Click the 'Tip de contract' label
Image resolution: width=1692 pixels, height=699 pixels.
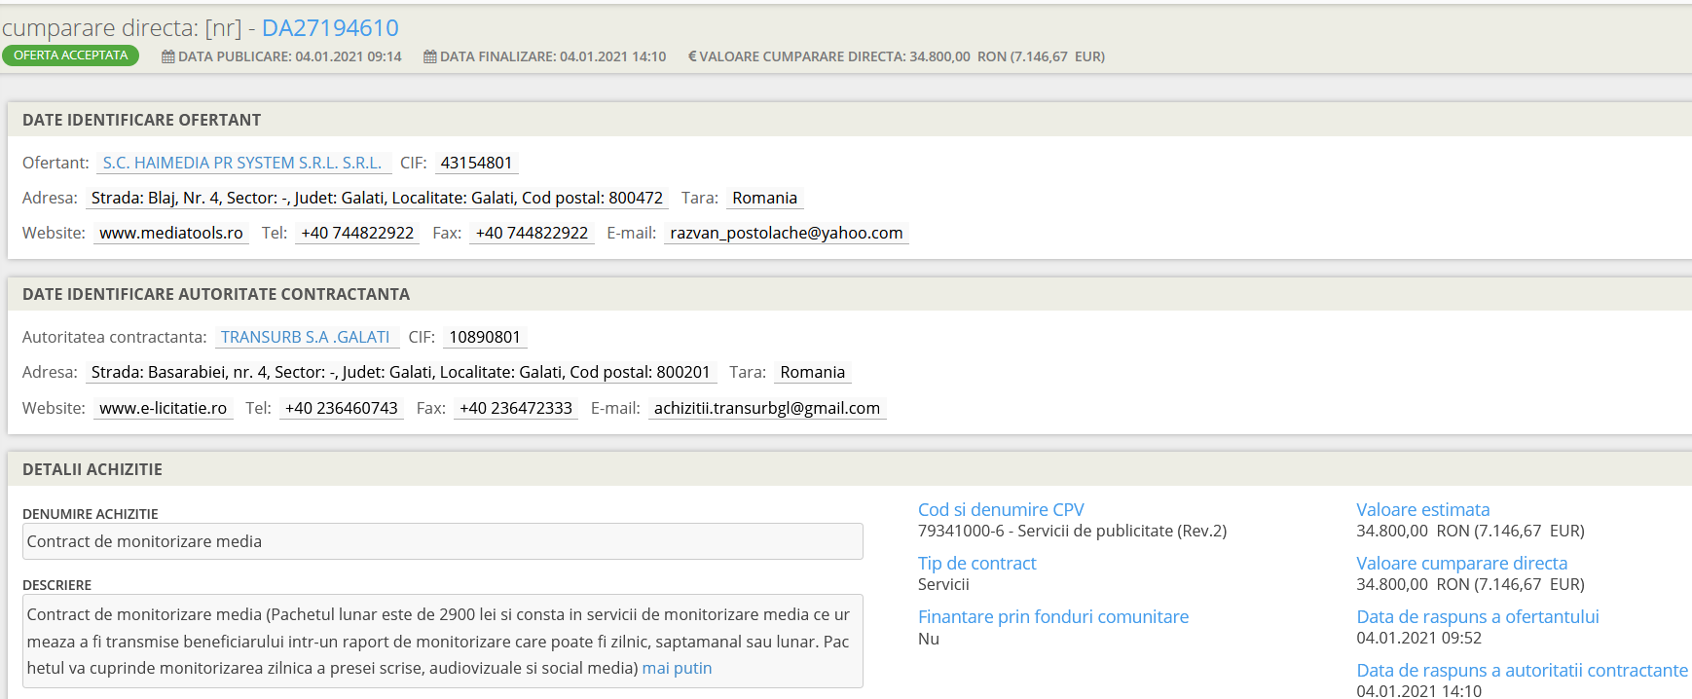[x=976, y=563]
